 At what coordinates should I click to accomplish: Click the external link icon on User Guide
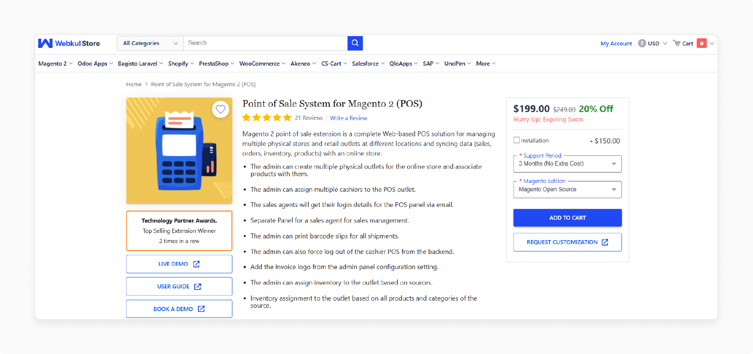(x=197, y=287)
